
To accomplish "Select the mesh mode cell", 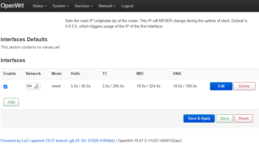I will point(56,86).
